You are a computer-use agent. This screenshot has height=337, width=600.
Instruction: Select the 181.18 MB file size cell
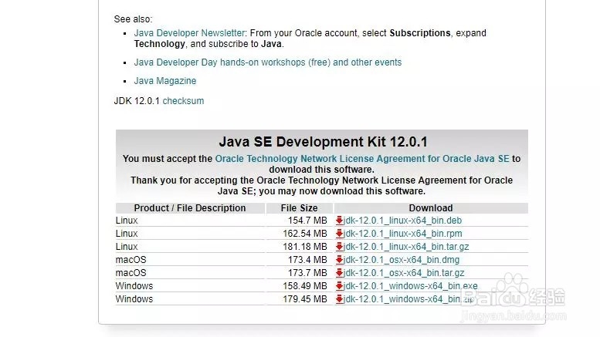pos(305,247)
